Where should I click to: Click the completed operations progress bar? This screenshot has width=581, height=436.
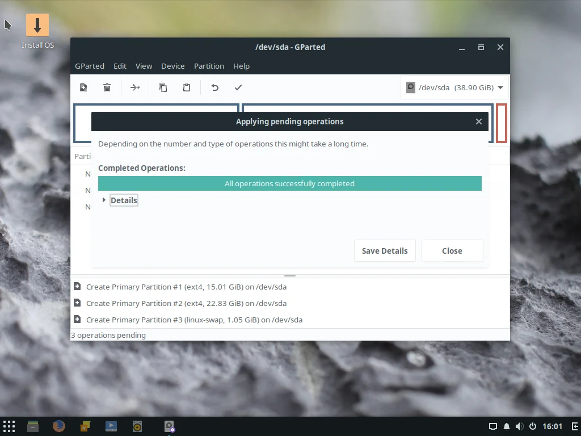(290, 183)
